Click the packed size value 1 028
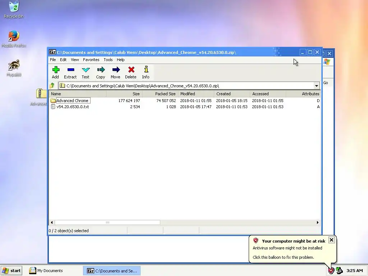The height and width of the screenshot is (276, 368). point(171,106)
